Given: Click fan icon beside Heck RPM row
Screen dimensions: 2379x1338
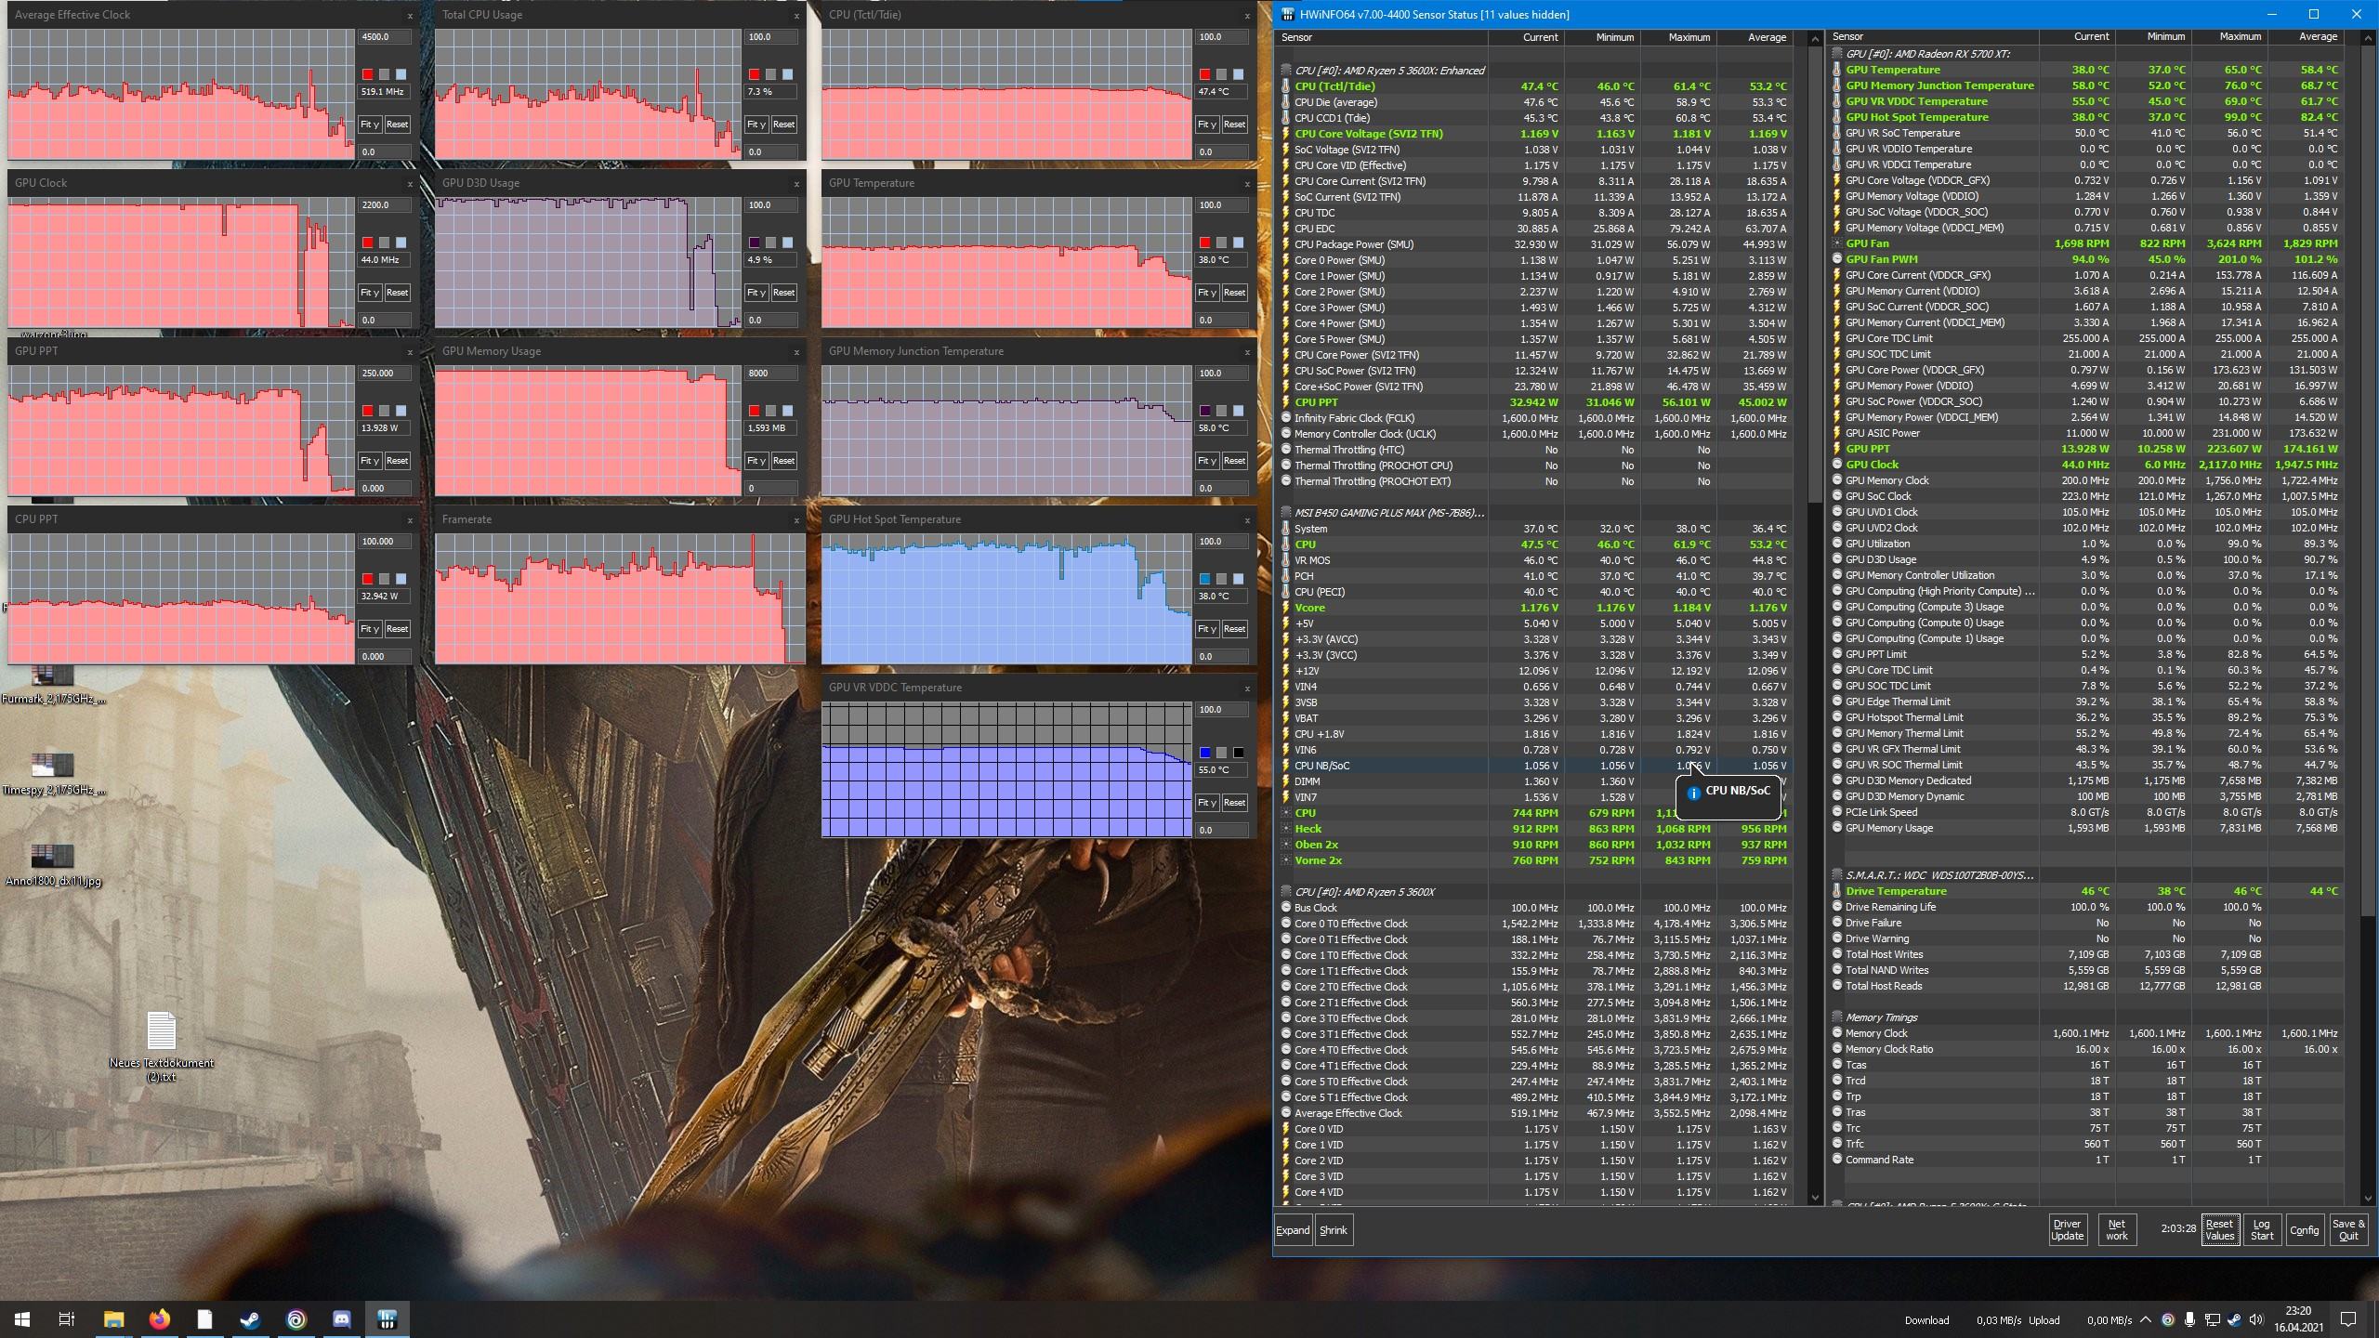Looking at the screenshot, I should point(1286,829).
